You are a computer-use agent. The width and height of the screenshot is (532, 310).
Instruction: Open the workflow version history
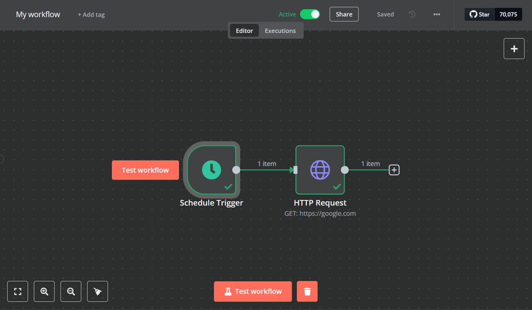411,14
